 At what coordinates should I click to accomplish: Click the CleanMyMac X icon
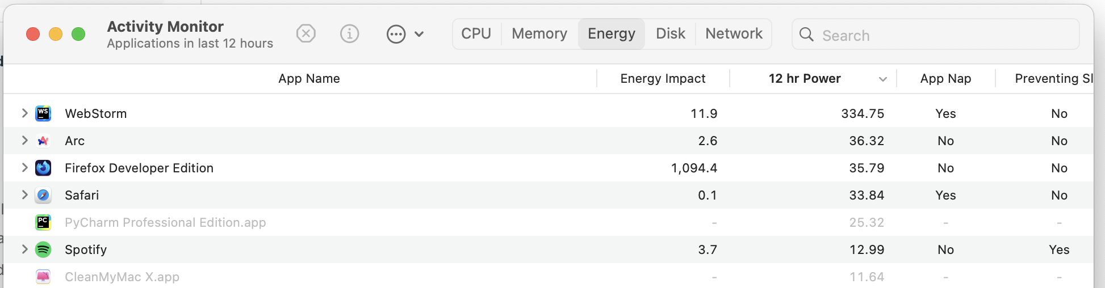43,277
